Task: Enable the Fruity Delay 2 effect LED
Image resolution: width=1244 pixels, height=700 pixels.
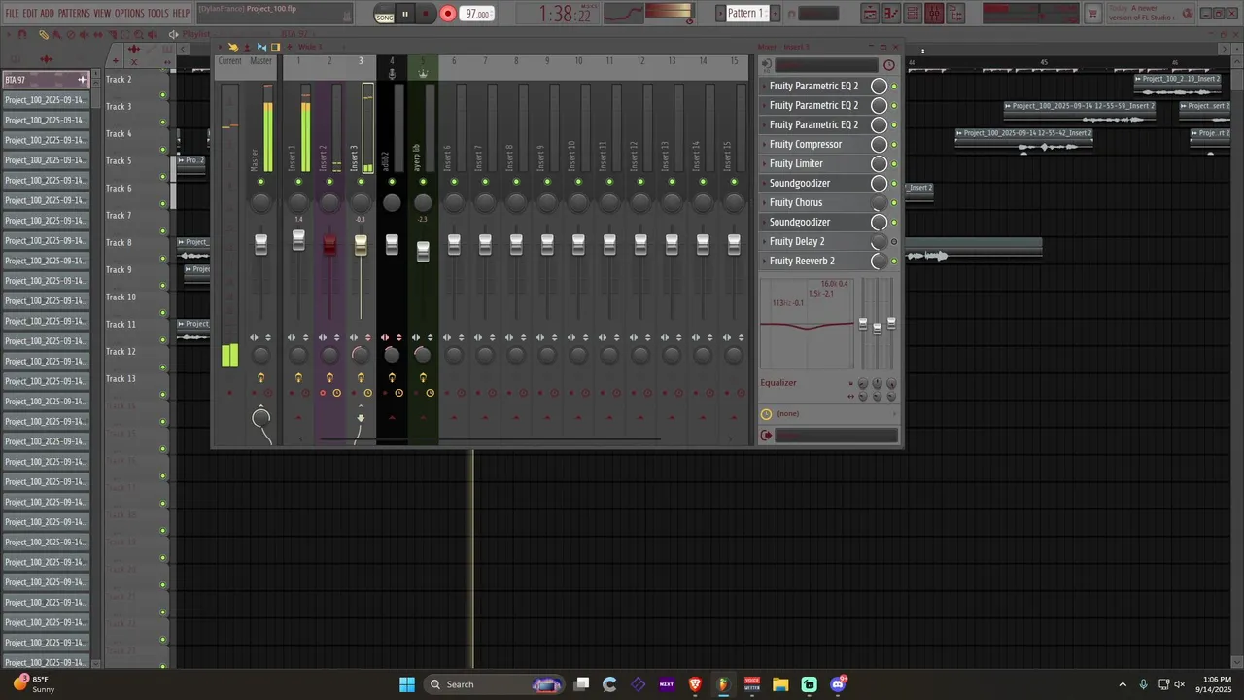Action: [x=894, y=241]
